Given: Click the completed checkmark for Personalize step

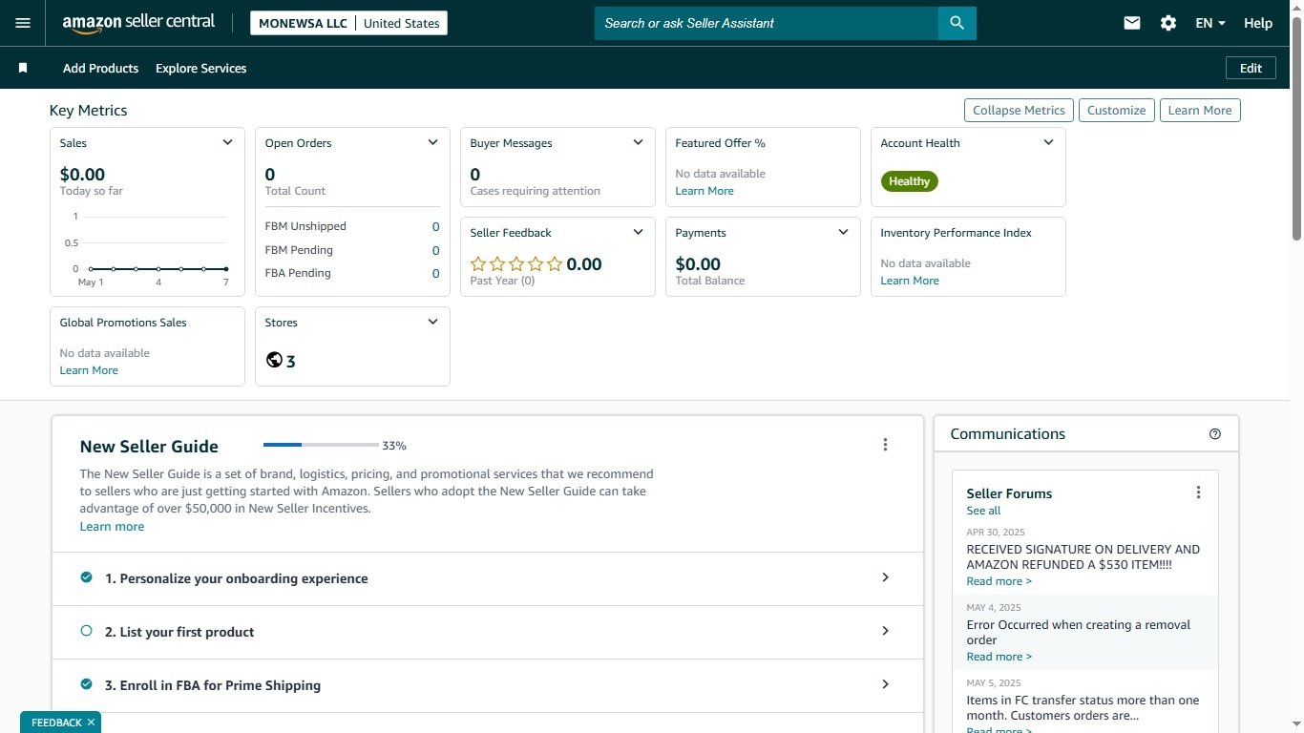Looking at the screenshot, I should tap(86, 577).
